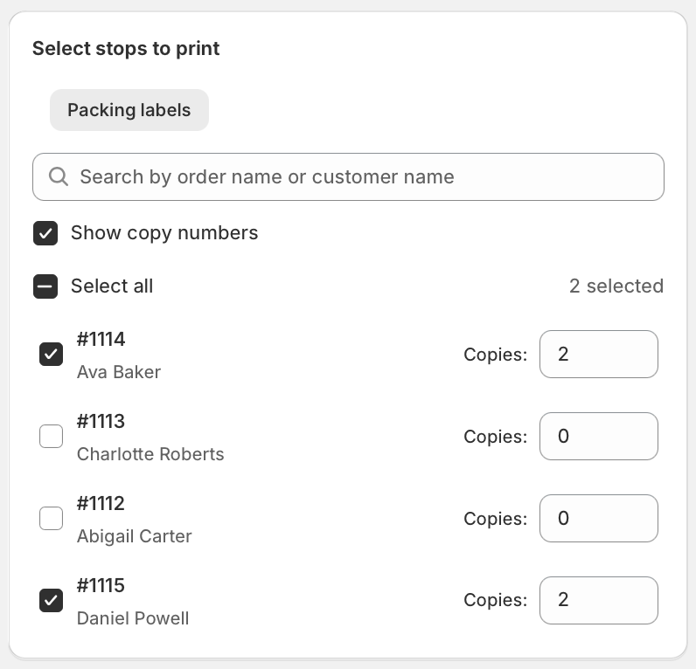Select the Packing labels tab
Image resolution: width=696 pixels, height=669 pixels.
129,110
